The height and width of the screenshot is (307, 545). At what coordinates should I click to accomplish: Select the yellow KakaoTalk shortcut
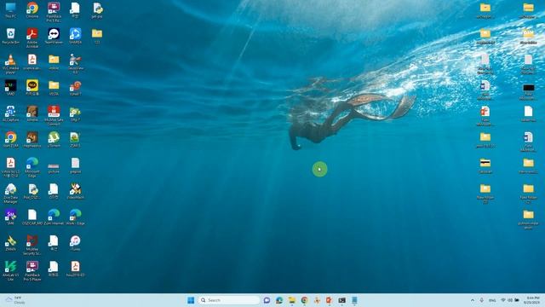pyautogui.click(x=32, y=88)
